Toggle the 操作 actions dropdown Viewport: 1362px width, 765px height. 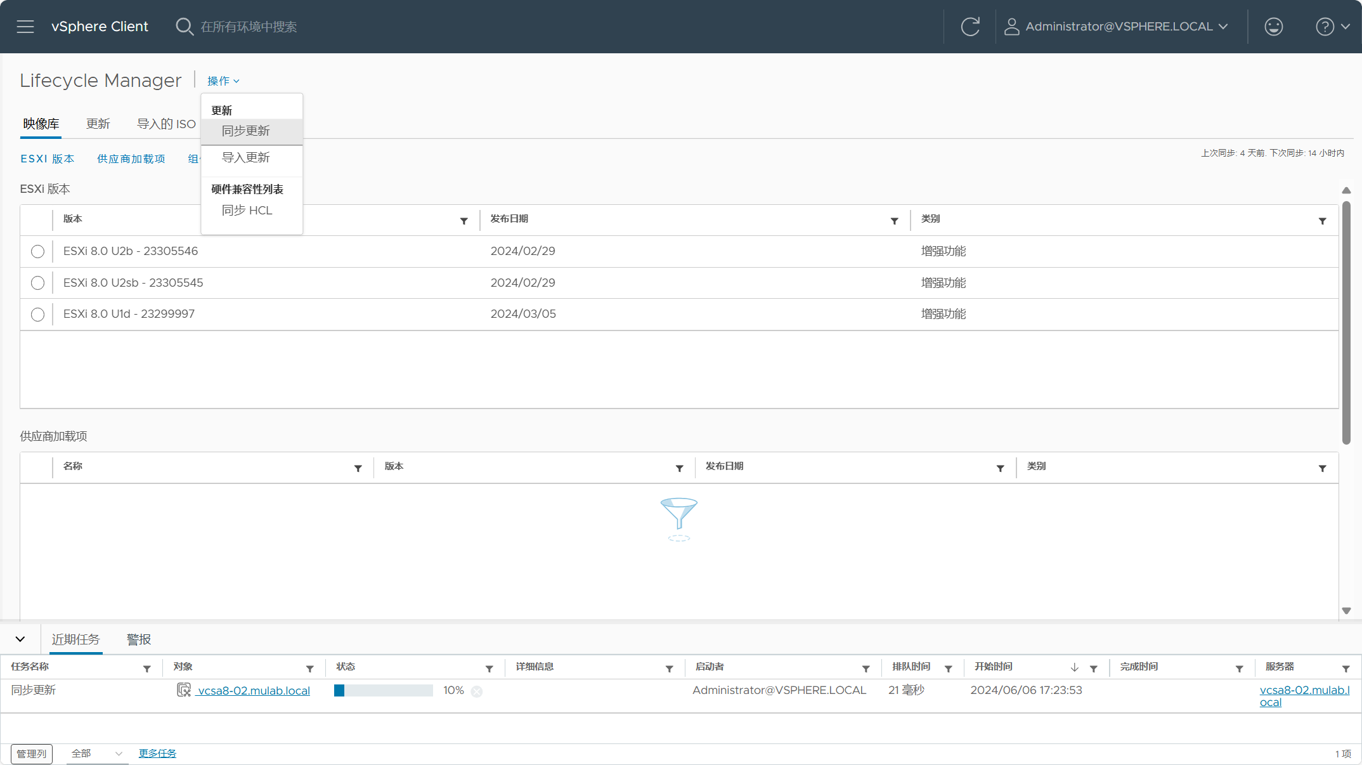click(x=223, y=81)
